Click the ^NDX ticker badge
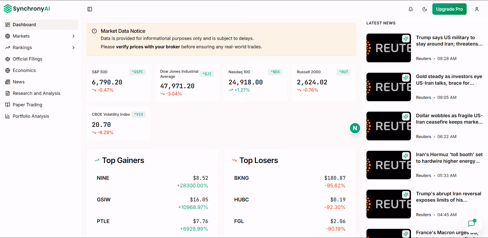This screenshot has height=238, width=488. [x=275, y=72]
